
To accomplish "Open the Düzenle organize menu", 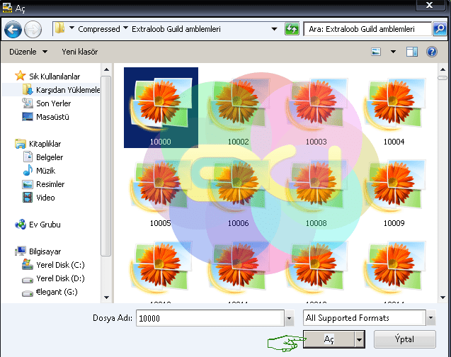I will tap(28, 52).
